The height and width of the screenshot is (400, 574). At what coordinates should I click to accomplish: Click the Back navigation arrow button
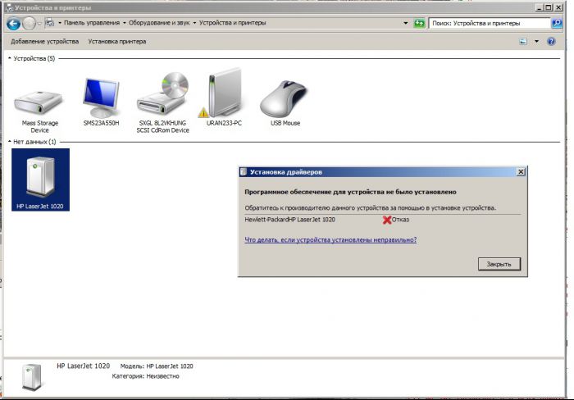(x=12, y=24)
